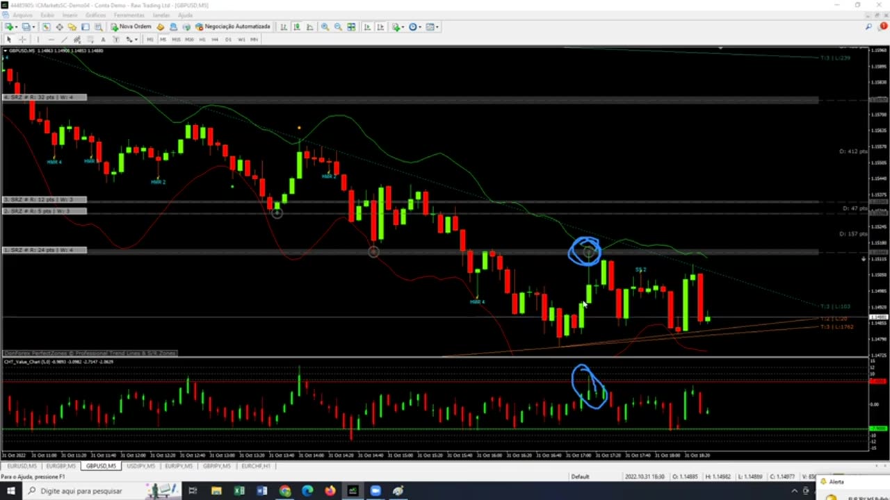
Task: Select bar chart display icon
Action: pos(284,26)
